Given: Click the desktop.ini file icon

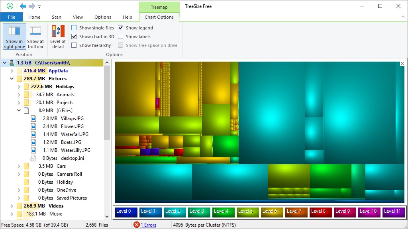Looking at the screenshot, I should point(33,158).
